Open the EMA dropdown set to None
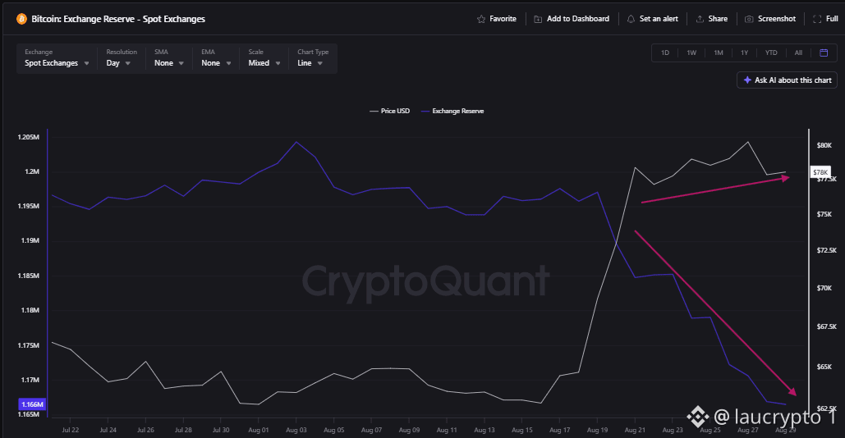The height and width of the screenshot is (438, 845). click(x=215, y=58)
